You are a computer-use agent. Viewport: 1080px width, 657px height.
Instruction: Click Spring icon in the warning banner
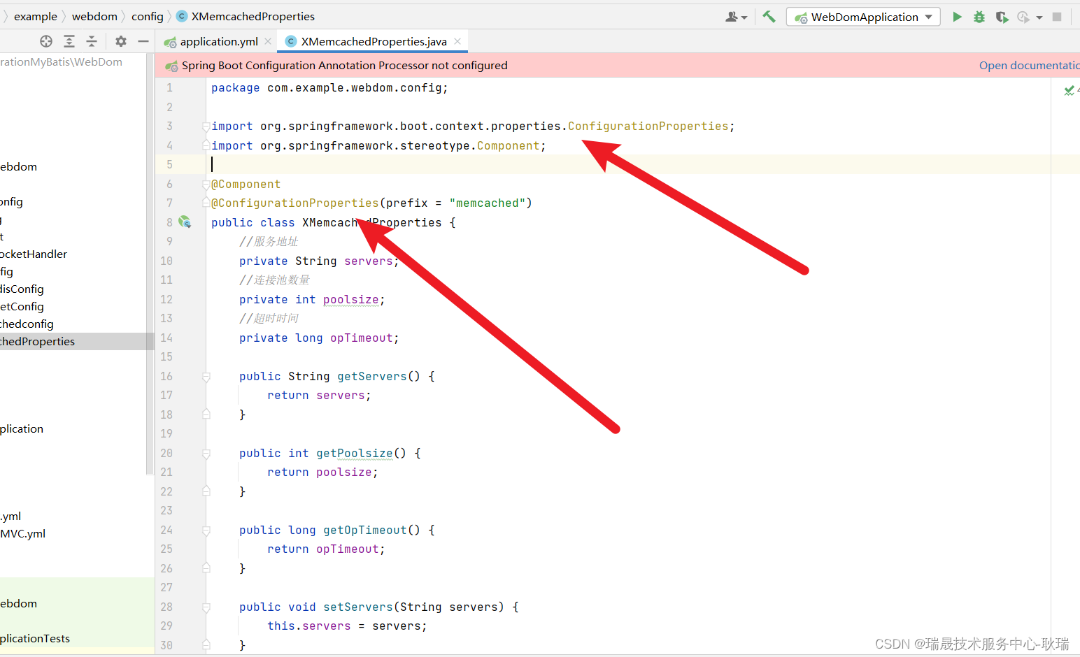pyautogui.click(x=171, y=66)
